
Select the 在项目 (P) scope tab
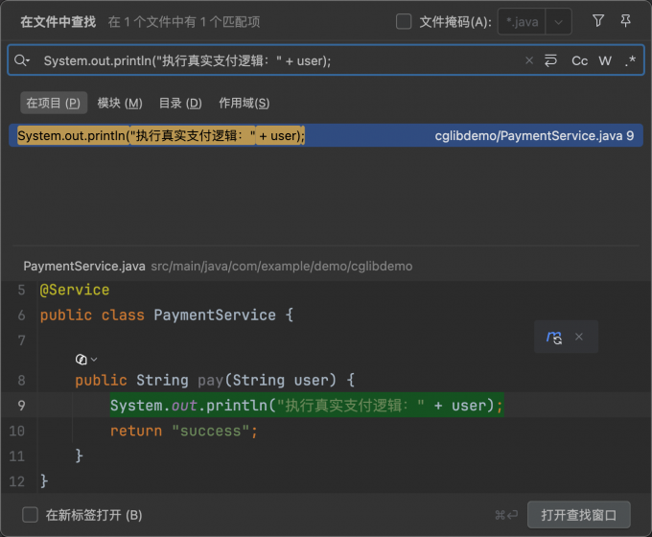pos(54,103)
